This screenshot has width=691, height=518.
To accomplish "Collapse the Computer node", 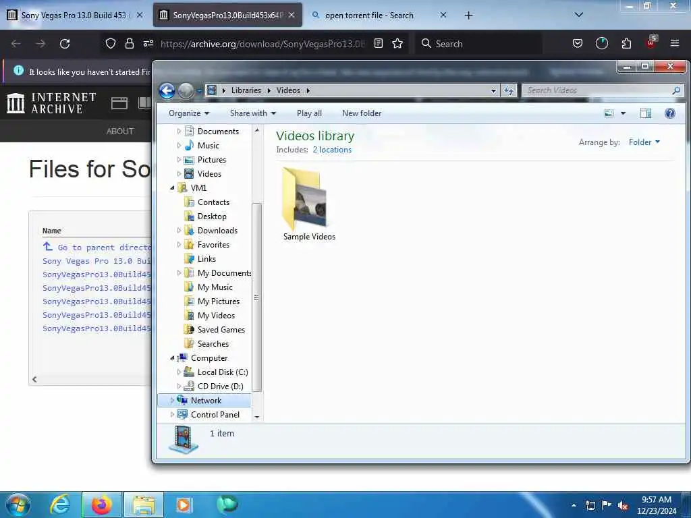I will [x=172, y=358].
